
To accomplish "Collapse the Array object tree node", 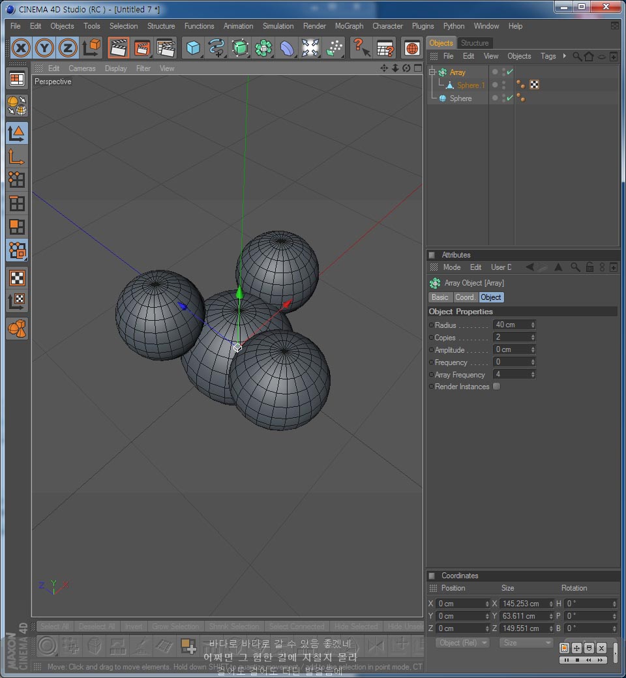I will click(x=432, y=72).
